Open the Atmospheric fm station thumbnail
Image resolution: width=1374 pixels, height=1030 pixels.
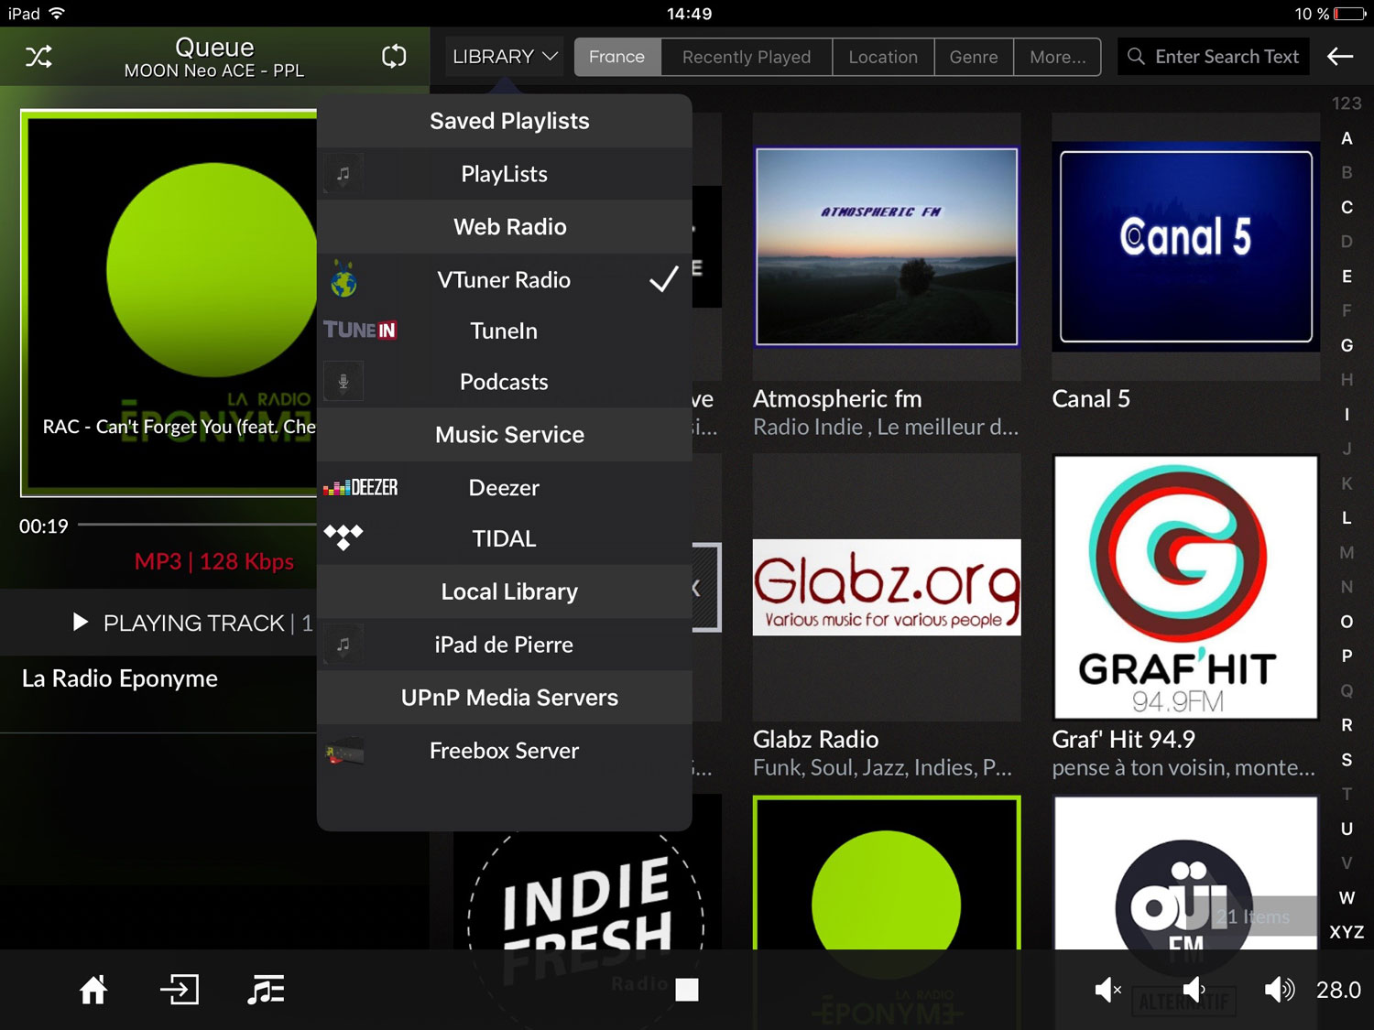(887, 247)
